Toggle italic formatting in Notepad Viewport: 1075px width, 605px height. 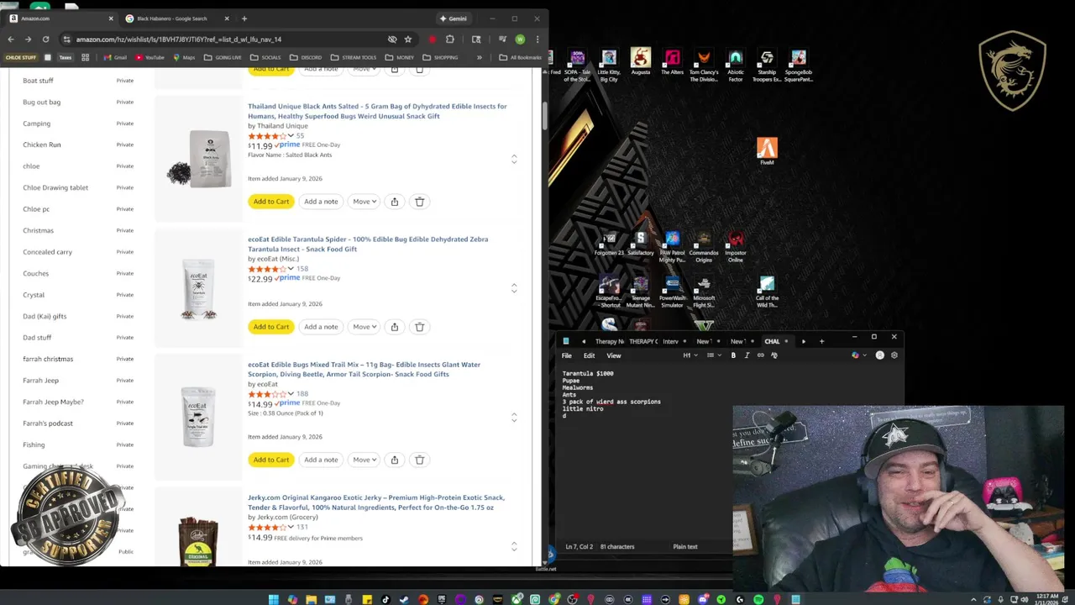(x=747, y=355)
